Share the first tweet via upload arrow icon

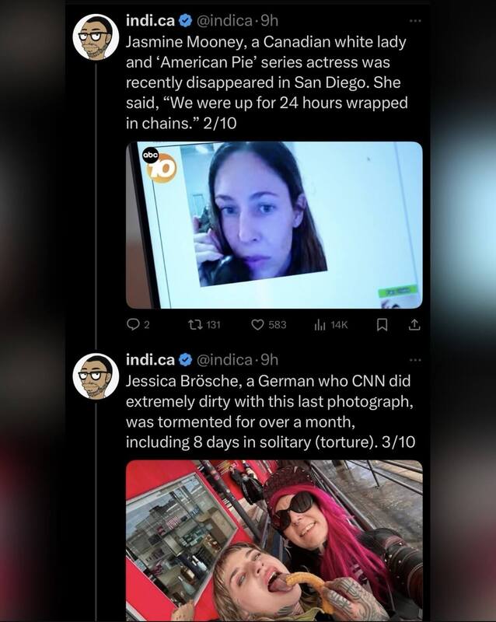coord(414,325)
